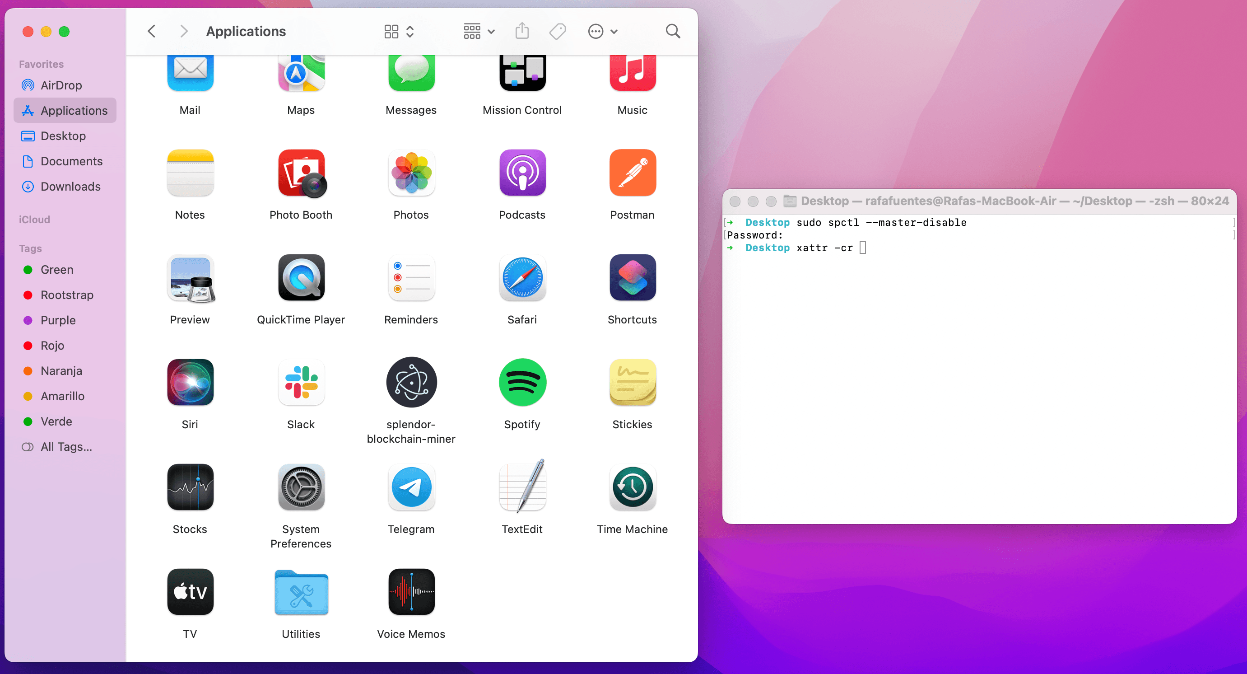Click the Terminal folder proxy icon

click(790, 201)
